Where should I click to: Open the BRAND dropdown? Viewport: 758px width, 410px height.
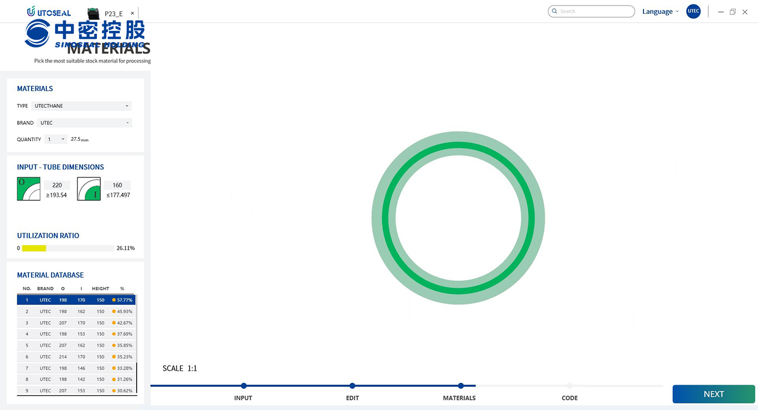click(84, 123)
